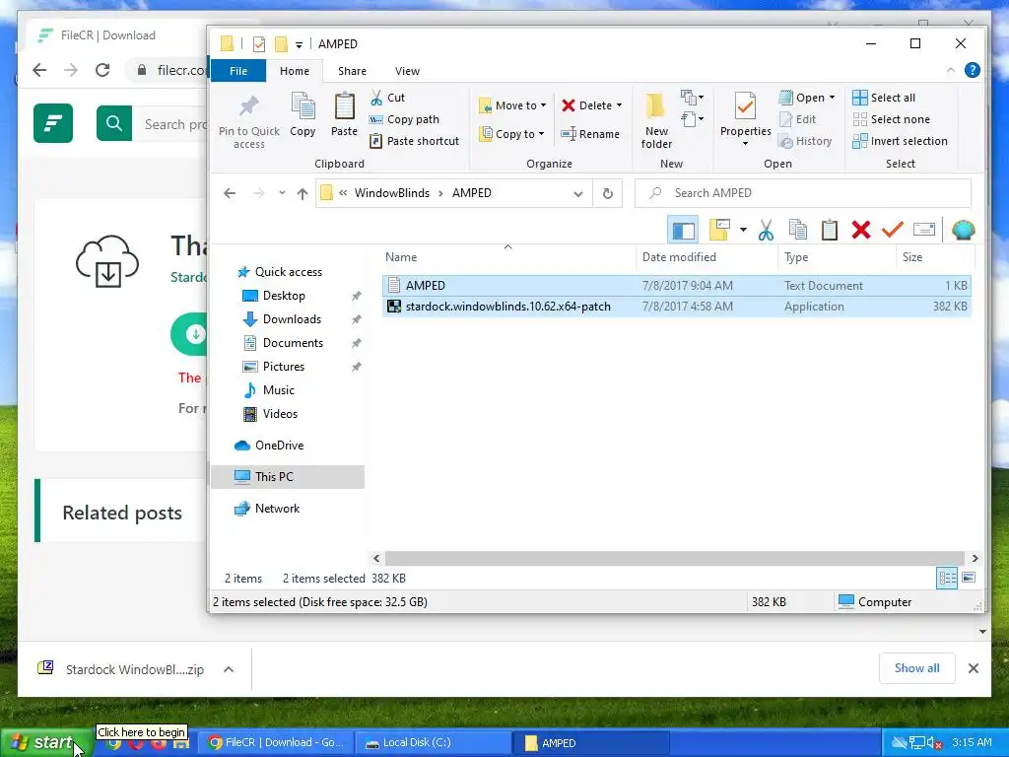1009x757 pixels.
Task: Open the New item dropdown icon
Action: pyautogui.click(x=693, y=98)
